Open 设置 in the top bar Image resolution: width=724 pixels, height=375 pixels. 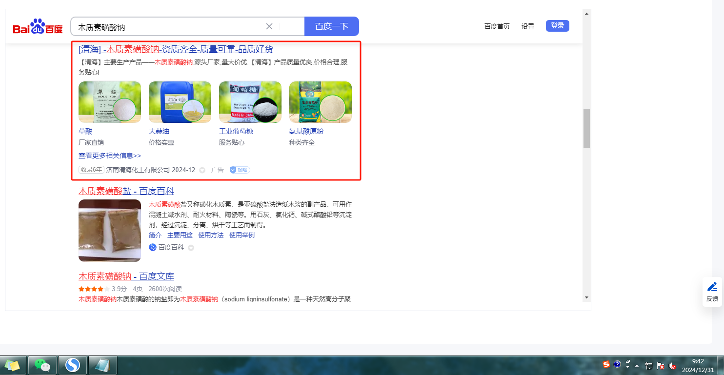pos(528,26)
